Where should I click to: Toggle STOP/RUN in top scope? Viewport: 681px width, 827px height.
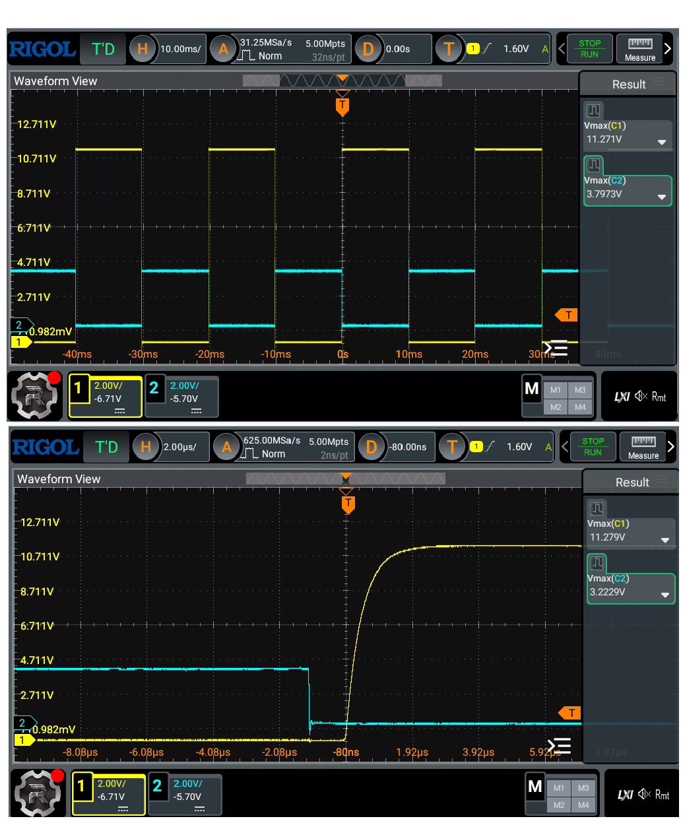tap(590, 49)
